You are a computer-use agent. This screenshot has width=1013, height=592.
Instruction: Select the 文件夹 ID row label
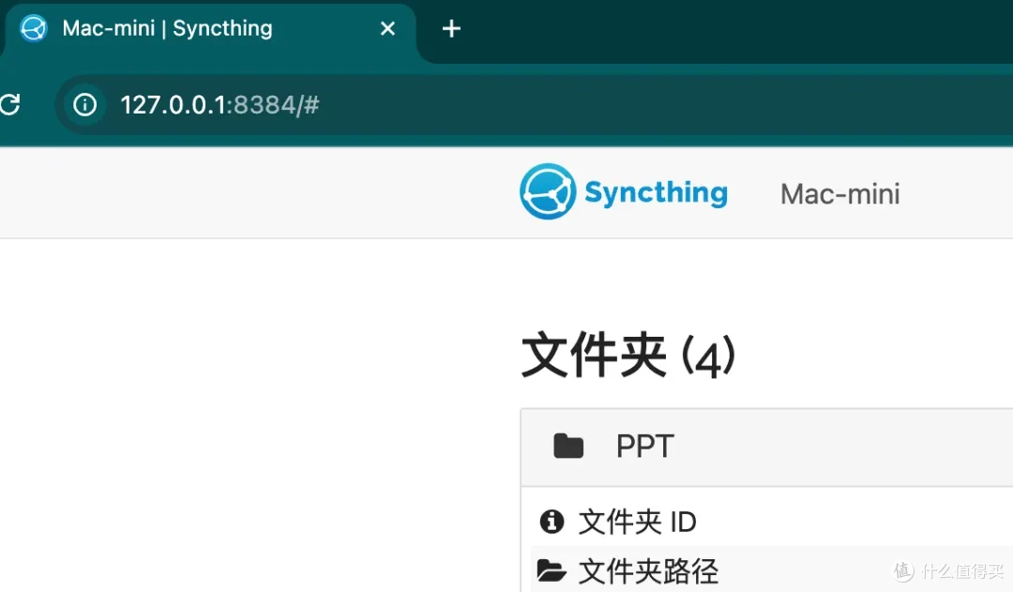point(637,522)
